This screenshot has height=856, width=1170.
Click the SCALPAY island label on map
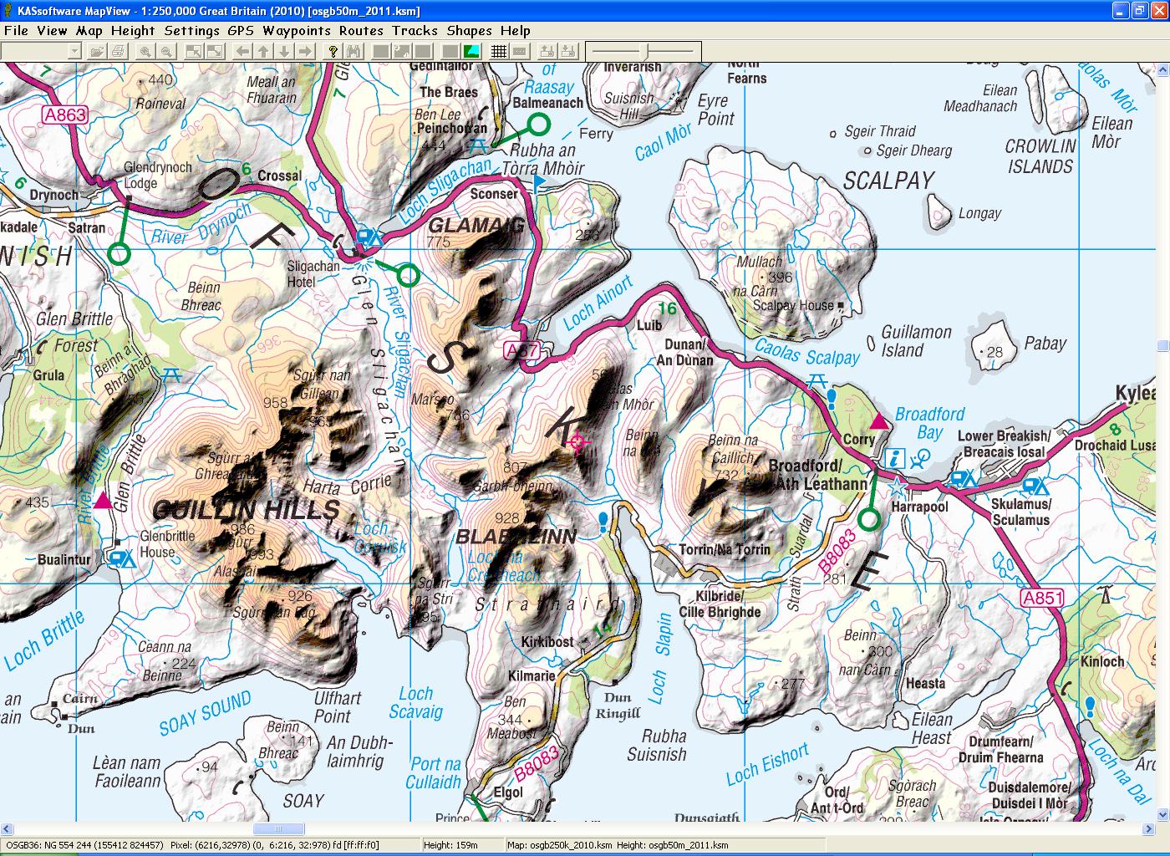888,181
